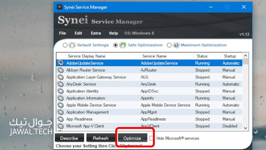Click the Describe button
The height and width of the screenshot is (150, 266).
(69, 138)
